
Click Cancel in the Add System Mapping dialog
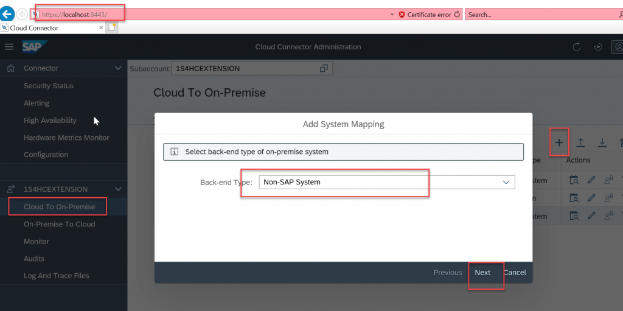pos(515,273)
